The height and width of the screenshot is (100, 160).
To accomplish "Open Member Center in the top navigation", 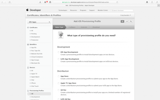I will (103, 10).
